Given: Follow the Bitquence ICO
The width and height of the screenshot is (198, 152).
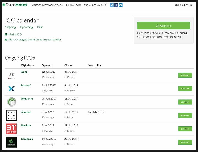Looking at the screenshot, I should 185,102.
